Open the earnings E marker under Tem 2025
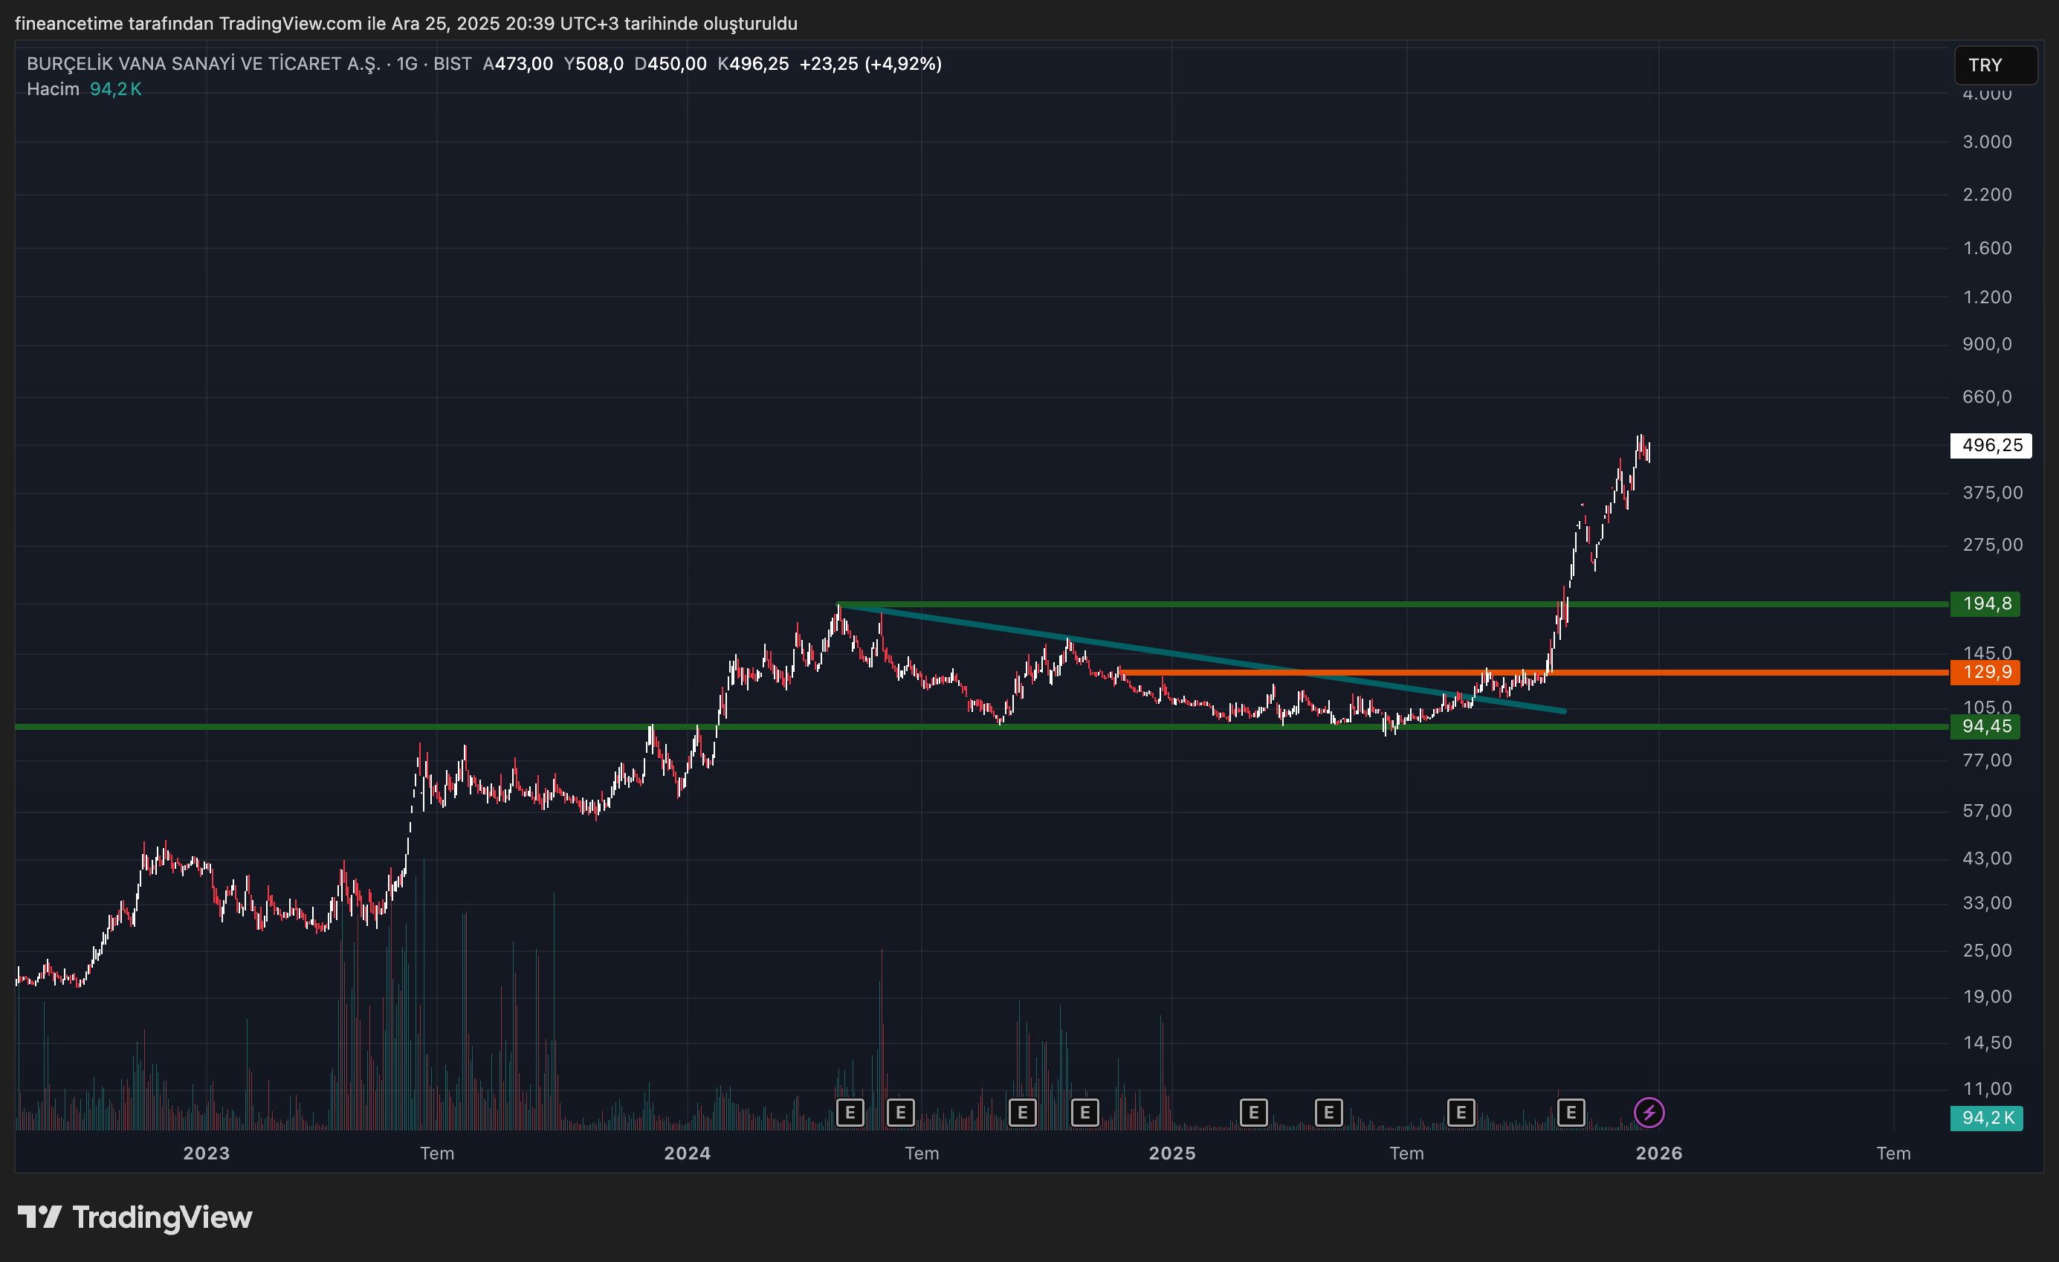The height and width of the screenshot is (1262, 2059). point(1461,1113)
